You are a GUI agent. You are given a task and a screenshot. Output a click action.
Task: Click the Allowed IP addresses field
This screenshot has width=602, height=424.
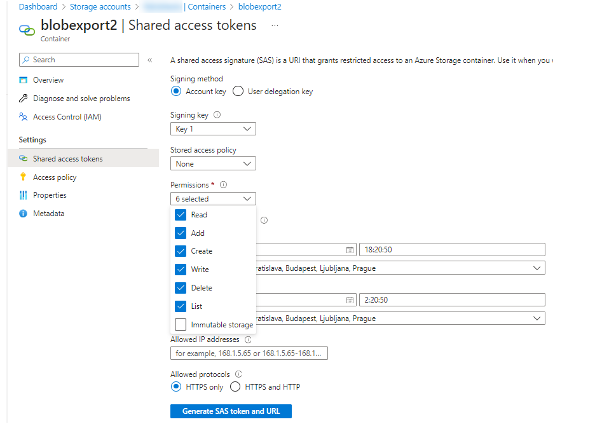click(249, 353)
